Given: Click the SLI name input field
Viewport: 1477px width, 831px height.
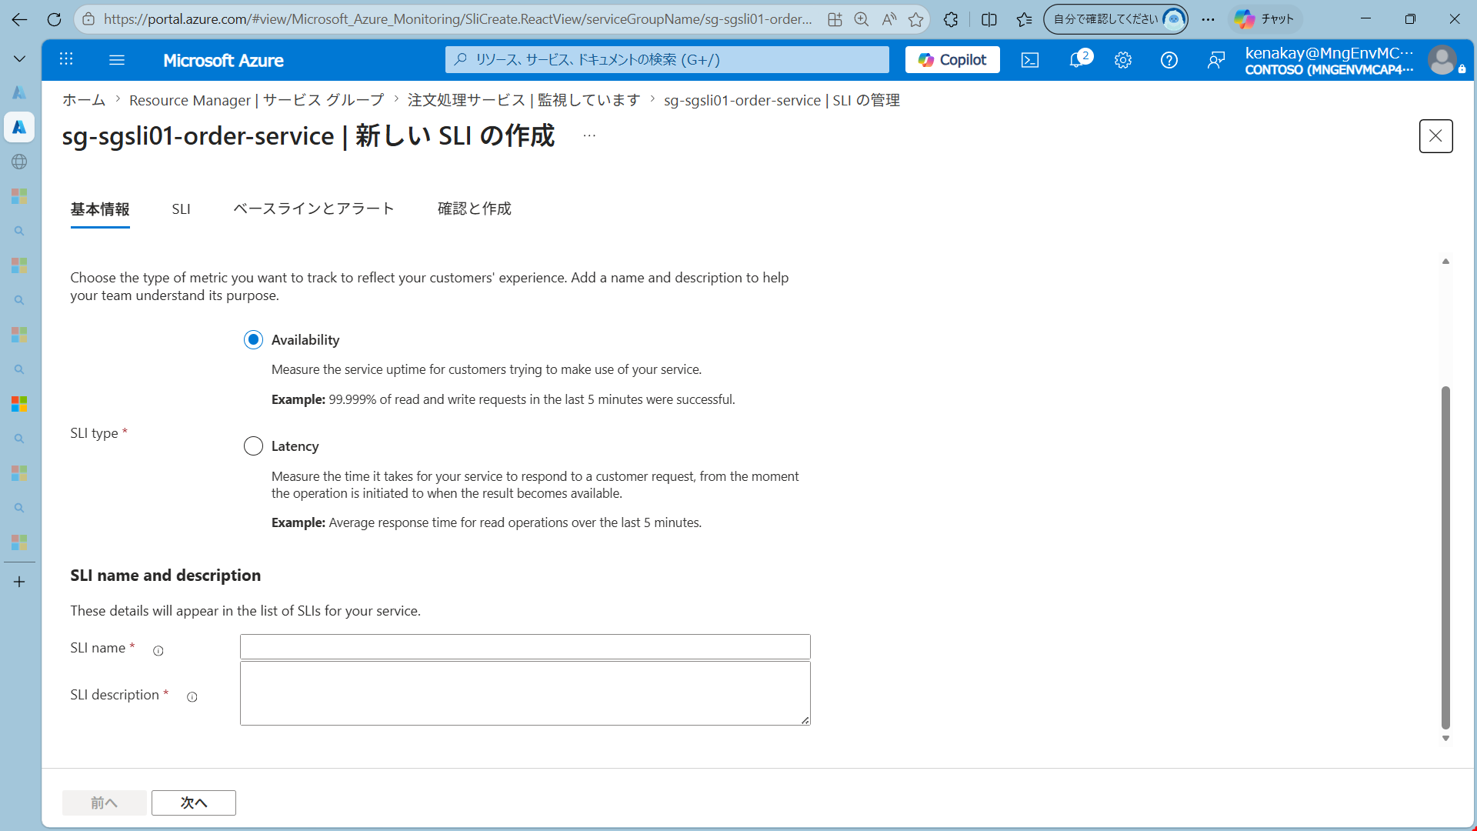Looking at the screenshot, I should point(525,647).
